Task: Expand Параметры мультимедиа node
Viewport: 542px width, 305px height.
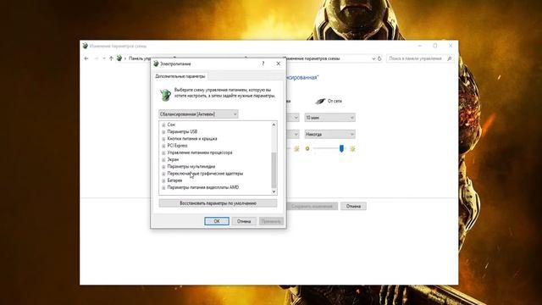Action: [x=163, y=167]
